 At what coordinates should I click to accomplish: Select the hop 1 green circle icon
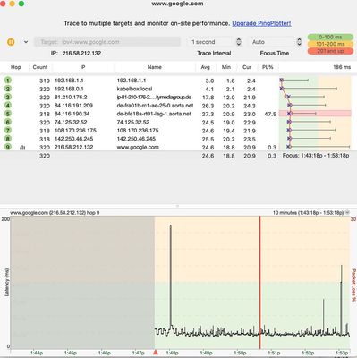(8, 81)
